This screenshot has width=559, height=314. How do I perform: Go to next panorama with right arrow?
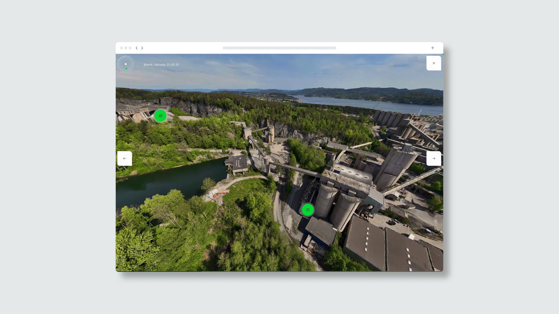(x=434, y=158)
